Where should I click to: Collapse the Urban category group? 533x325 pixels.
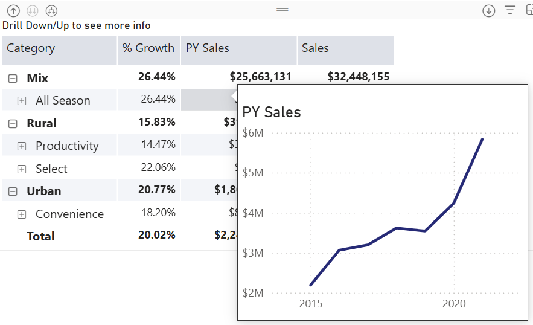pos(13,191)
